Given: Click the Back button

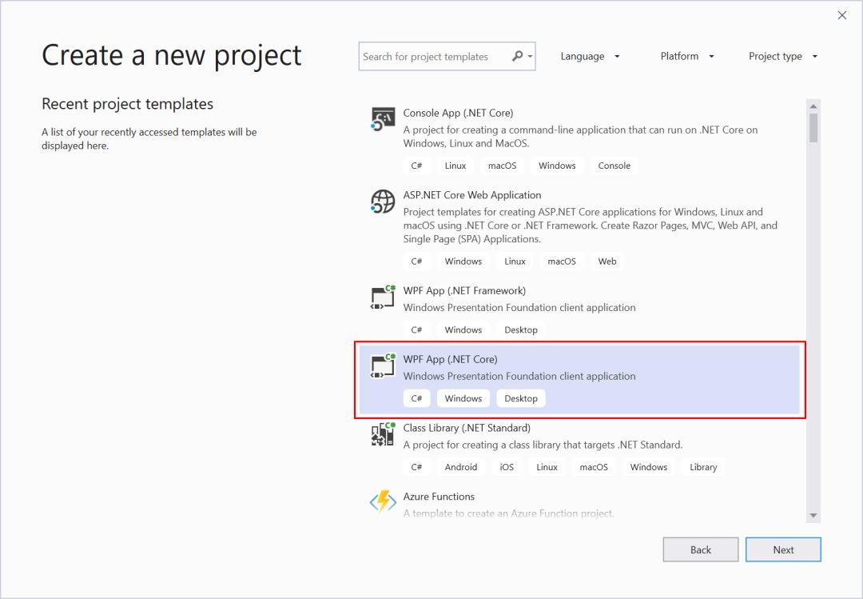Looking at the screenshot, I should click(700, 549).
